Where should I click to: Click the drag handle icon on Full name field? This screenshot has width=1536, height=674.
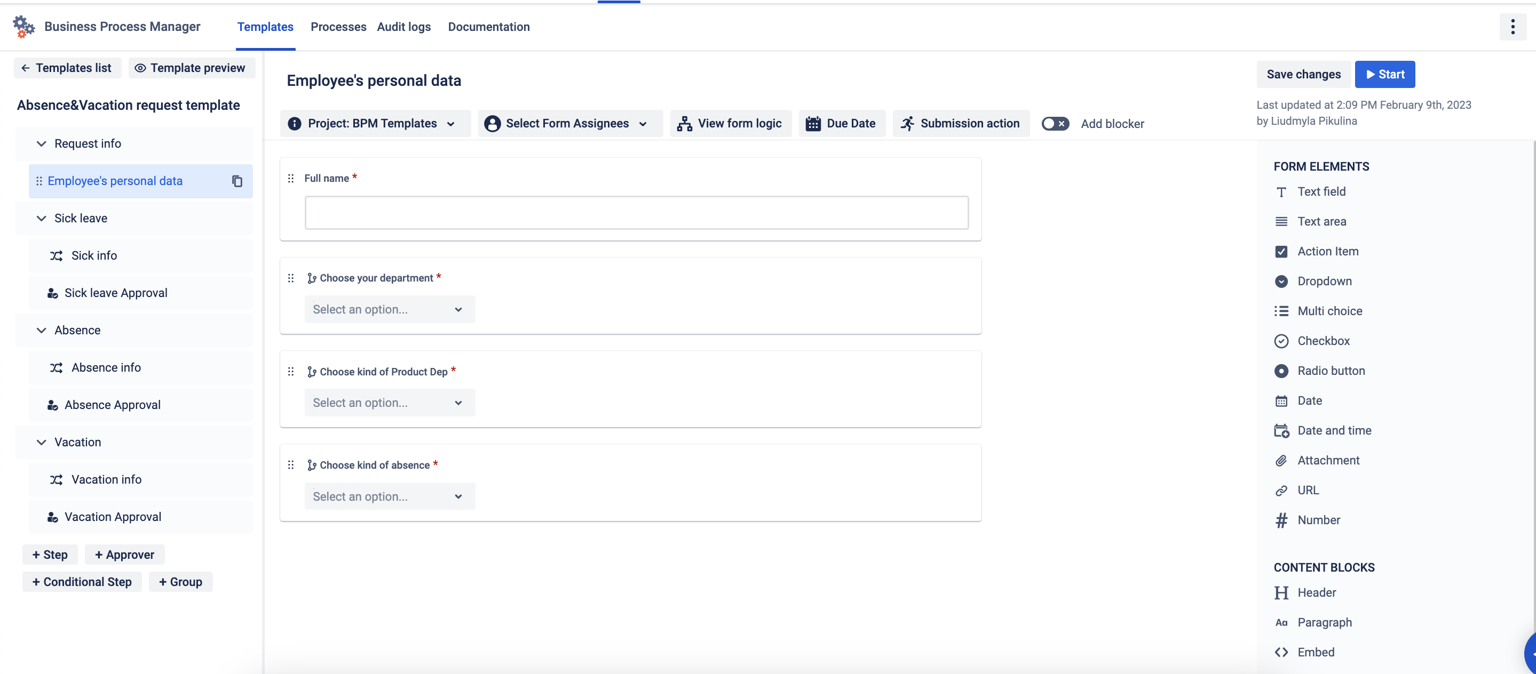pyautogui.click(x=291, y=178)
